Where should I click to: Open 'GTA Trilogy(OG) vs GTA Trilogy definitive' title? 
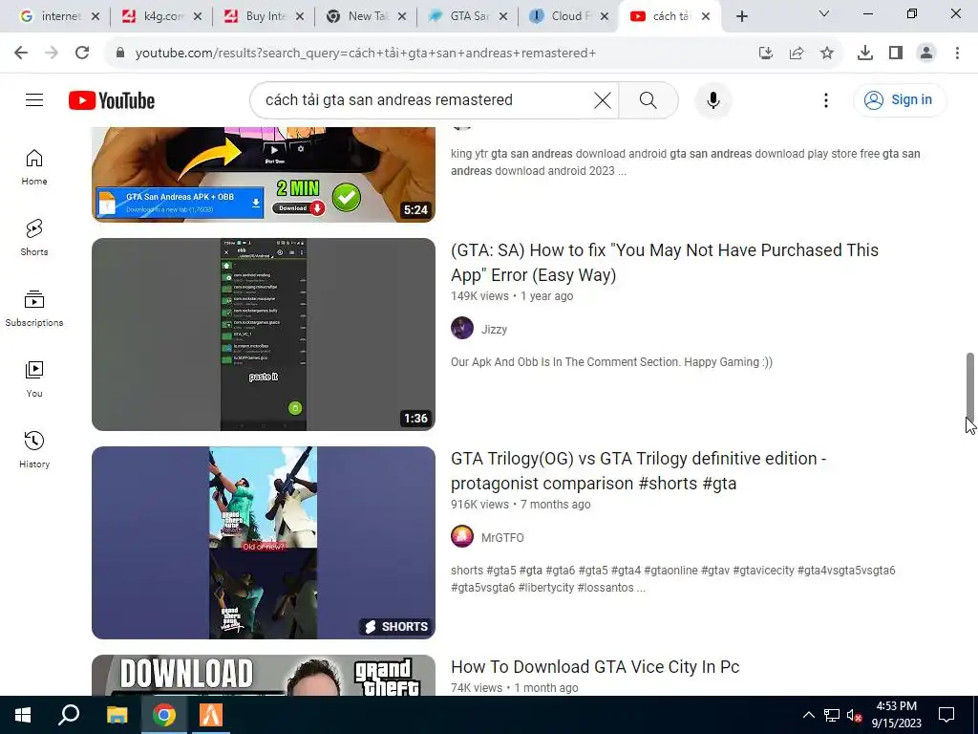click(x=638, y=470)
